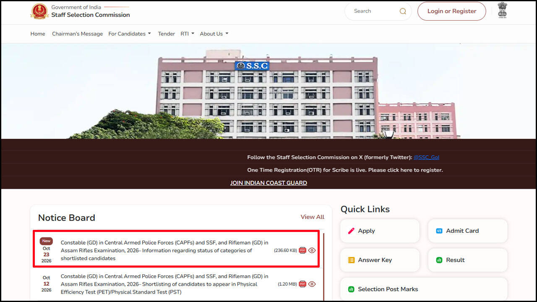Click the search magnifier icon

click(x=403, y=11)
